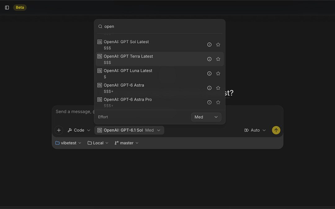This screenshot has width=335, height=209.
Task: Click the "Effort" label text
Action: pyautogui.click(x=103, y=117)
